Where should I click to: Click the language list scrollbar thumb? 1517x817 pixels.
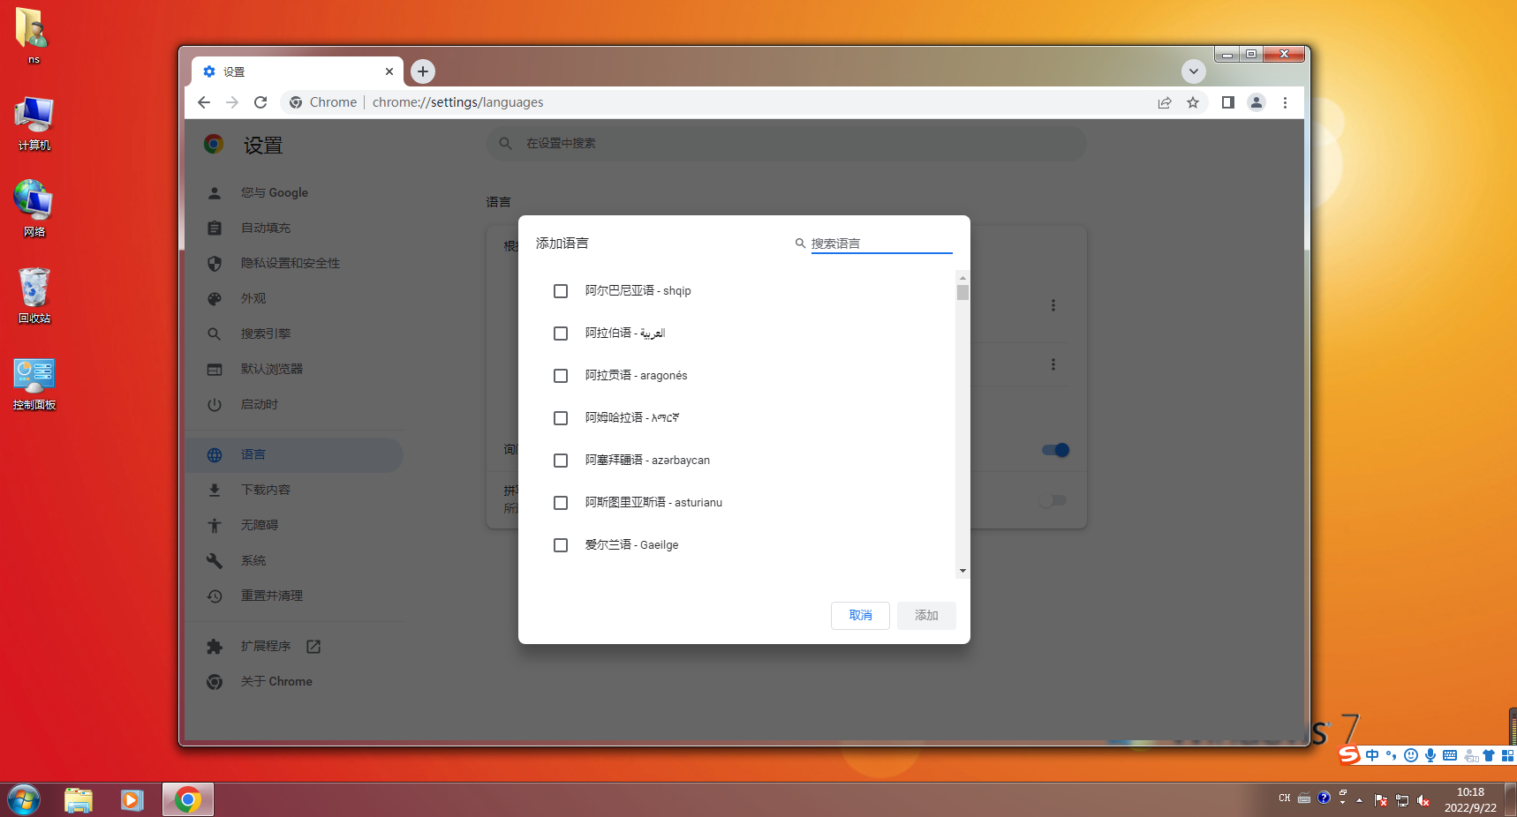point(962,293)
